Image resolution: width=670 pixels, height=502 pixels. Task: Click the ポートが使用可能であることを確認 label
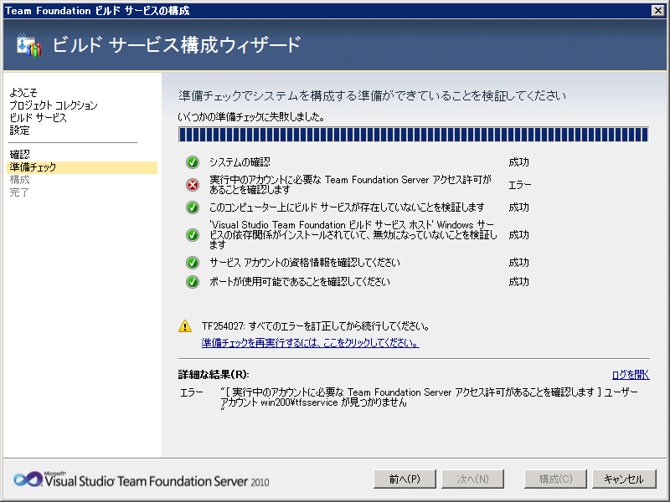point(300,282)
